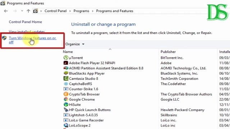Select LoiLo Game Recorder name
Screen dimensions: 230x129
tap(86, 120)
